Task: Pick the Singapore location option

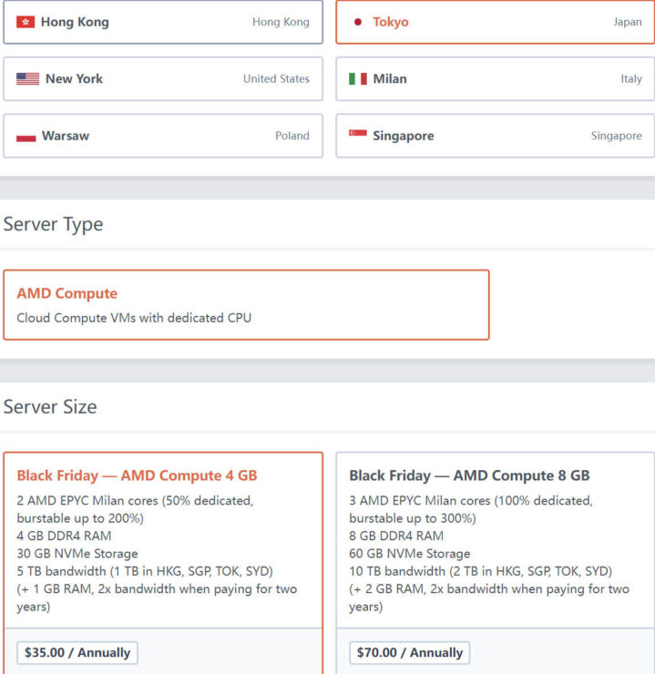Action: (x=495, y=136)
